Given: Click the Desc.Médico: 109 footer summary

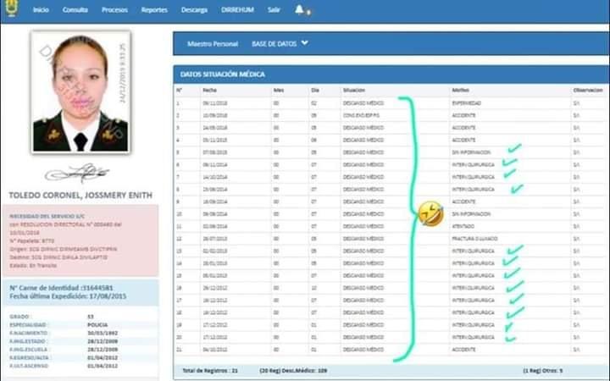Looking at the screenshot, I should click(293, 371).
